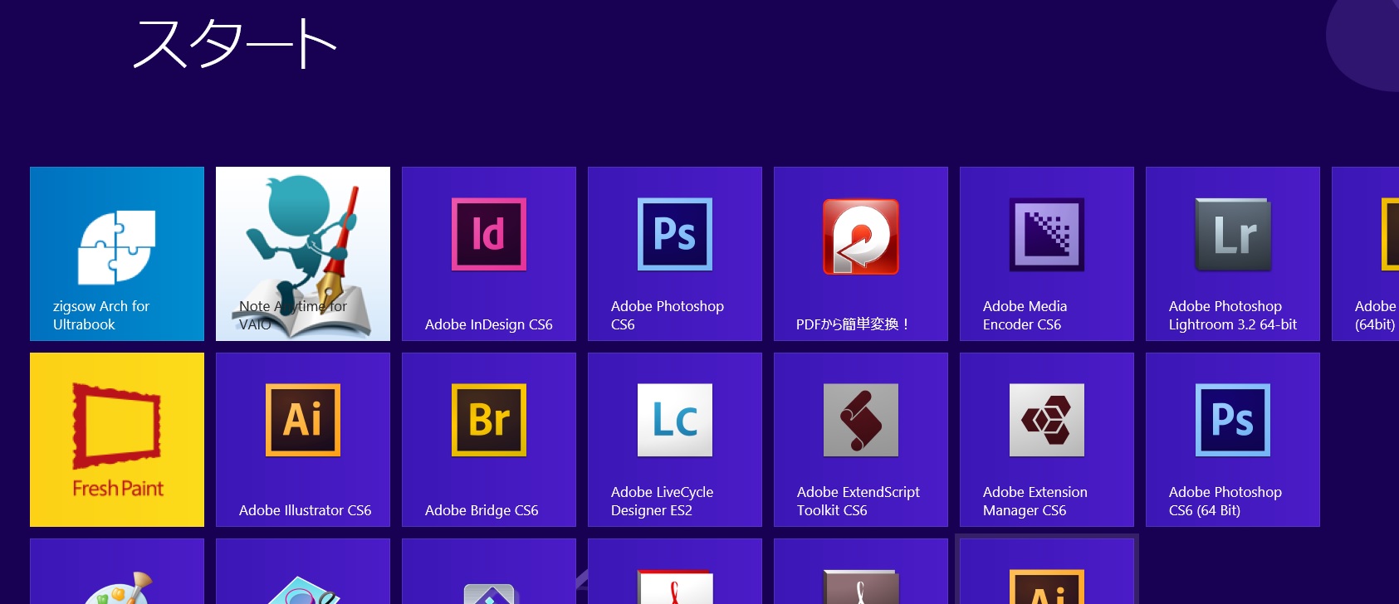Launch Note Anytime for VAIO
This screenshot has width=1399, height=604.
click(303, 254)
